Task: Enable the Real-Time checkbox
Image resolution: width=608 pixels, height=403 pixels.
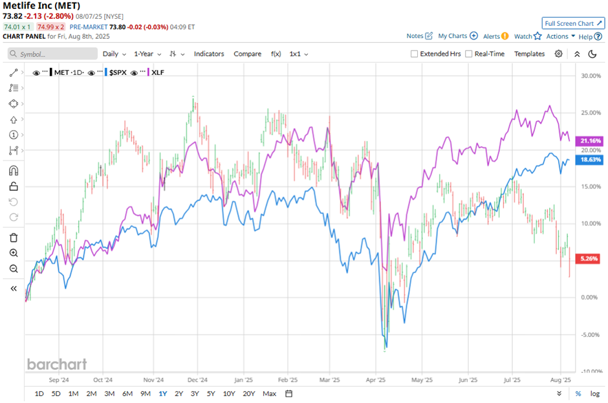Action: tap(469, 54)
